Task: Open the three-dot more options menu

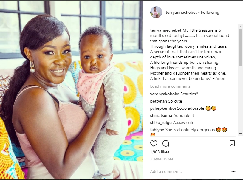Action: (233, 172)
